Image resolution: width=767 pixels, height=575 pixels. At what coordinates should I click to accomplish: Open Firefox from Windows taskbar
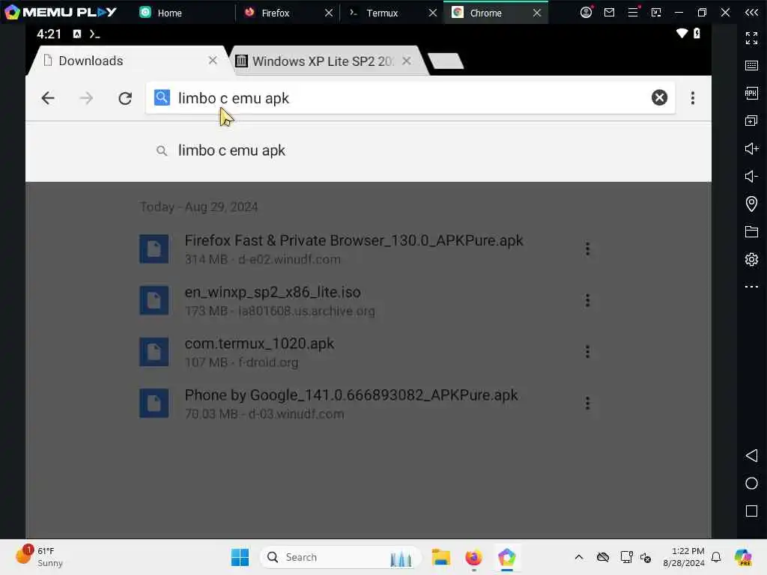[x=473, y=557]
